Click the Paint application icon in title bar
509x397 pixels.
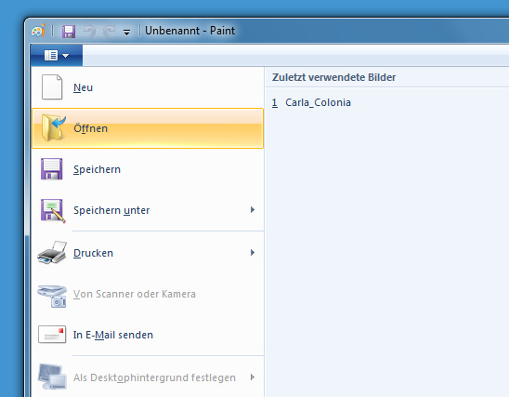click(x=38, y=31)
